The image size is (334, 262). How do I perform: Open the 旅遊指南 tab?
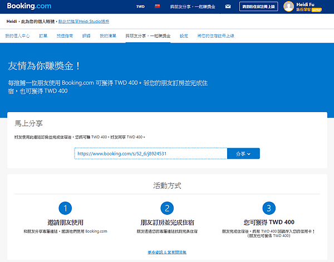65,36
